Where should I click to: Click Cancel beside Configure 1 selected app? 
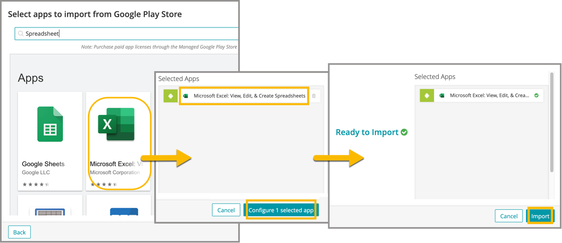(x=226, y=210)
